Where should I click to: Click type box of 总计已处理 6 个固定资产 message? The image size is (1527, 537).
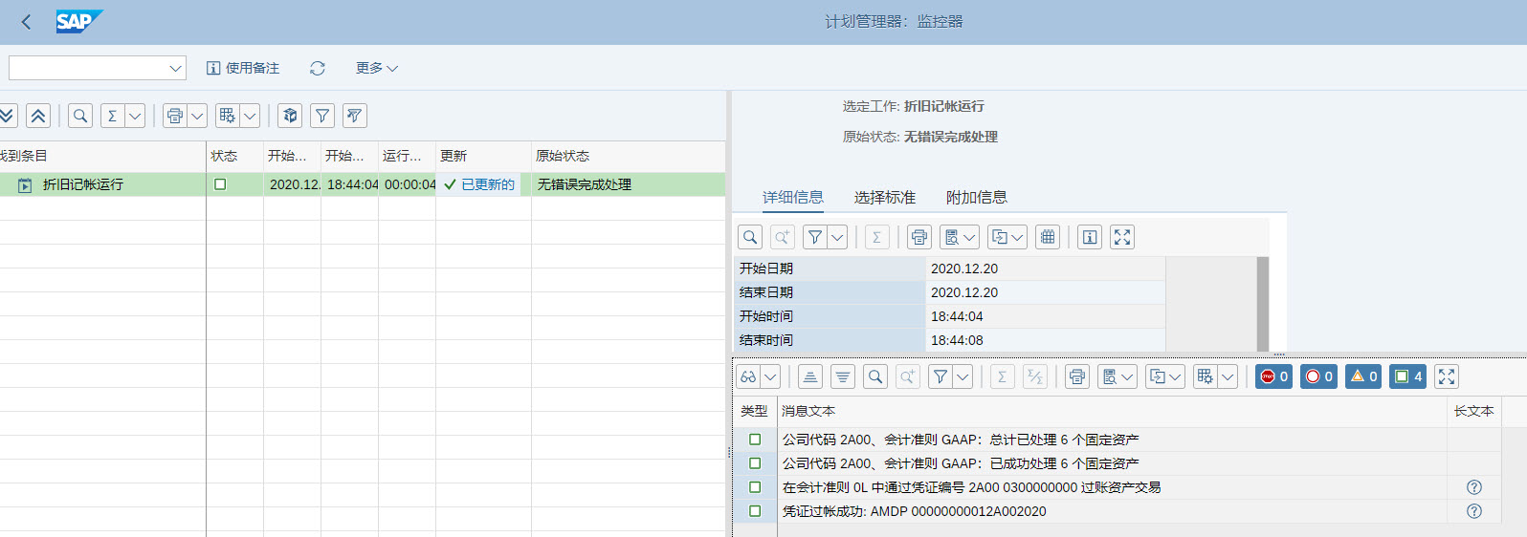pyautogui.click(x=755, y=440)
